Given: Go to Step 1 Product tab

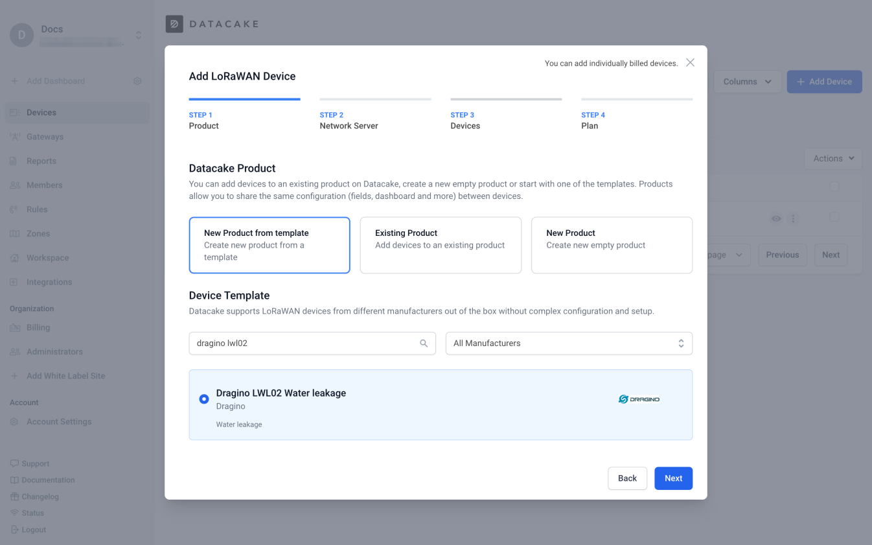Looking at the screenshot, I should point(244,115).
